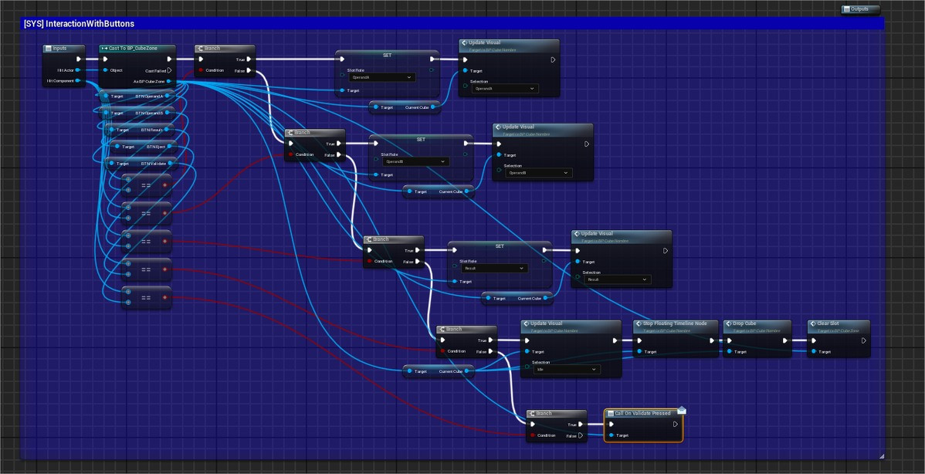Click the Clear Slot function icon

pos(812,324)
